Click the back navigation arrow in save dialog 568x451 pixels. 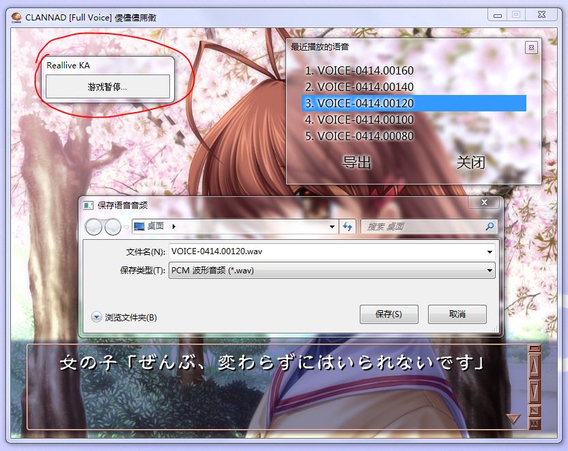pyautogui.click(x=94, y=227)
